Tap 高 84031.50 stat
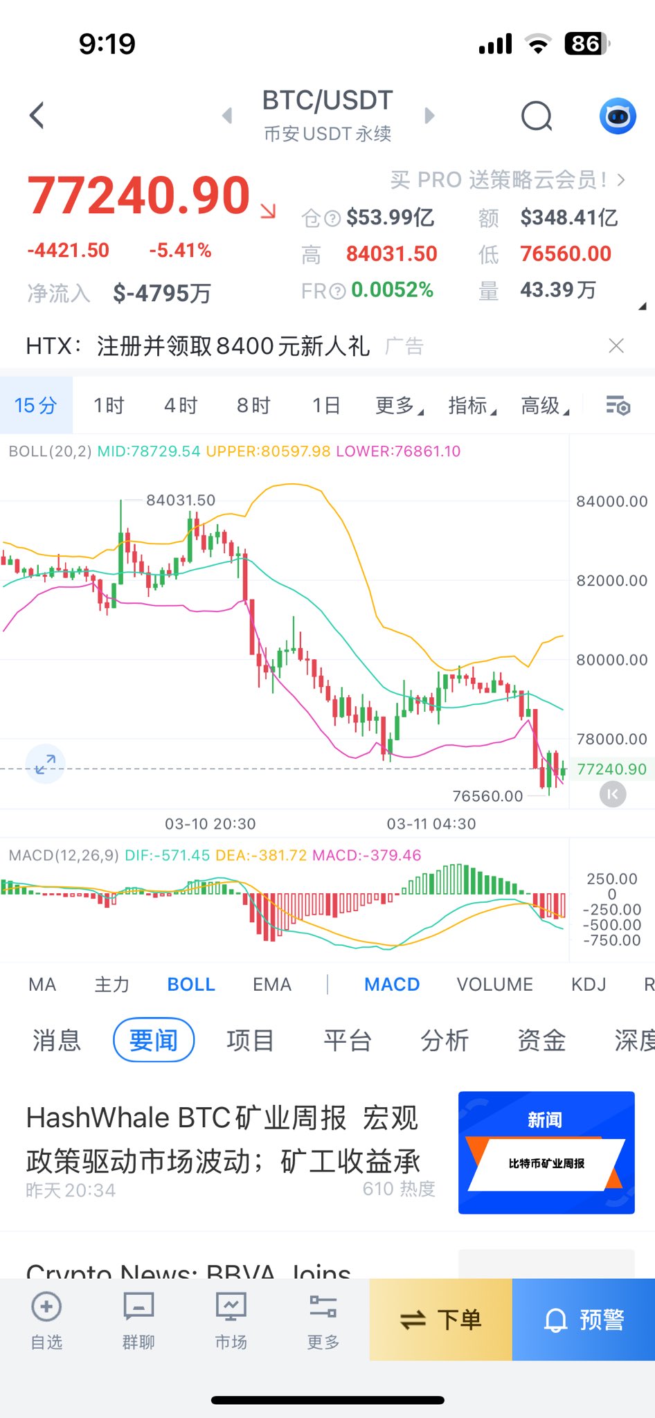Screen dimensions: 655x1418 click(x=369, y=254)
